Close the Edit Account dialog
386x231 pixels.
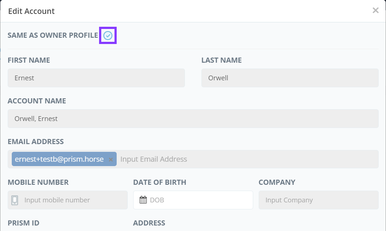click(x=375, y=11)
